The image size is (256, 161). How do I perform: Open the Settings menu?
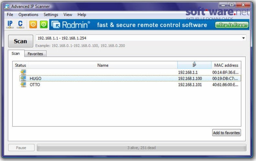[x=51, y=14]
